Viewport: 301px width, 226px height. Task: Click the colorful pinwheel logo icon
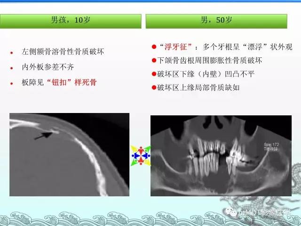141,156
